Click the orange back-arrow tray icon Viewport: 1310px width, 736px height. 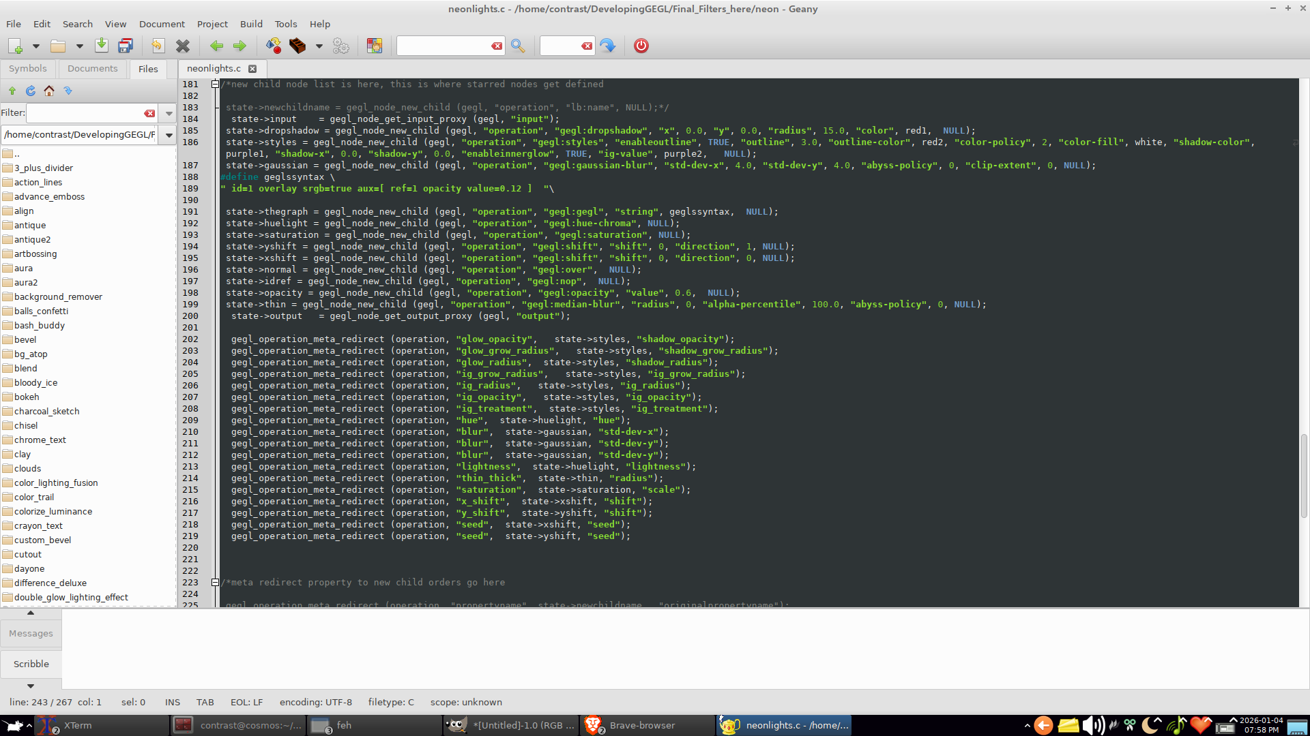pos(1043,725)
